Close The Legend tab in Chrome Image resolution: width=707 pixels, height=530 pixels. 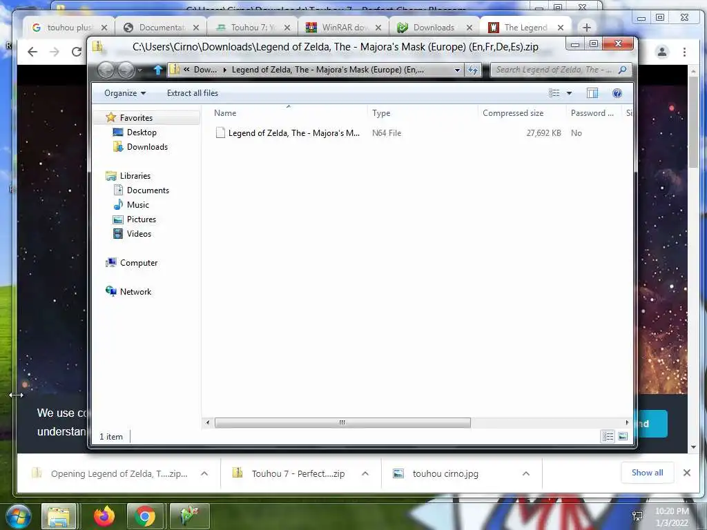pyautogui.click(x=561, y=28)
